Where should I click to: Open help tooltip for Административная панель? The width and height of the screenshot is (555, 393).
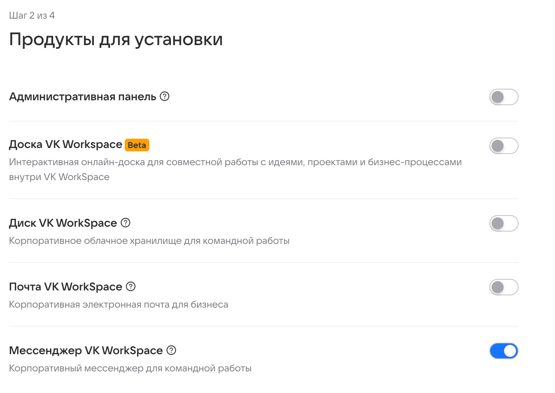[x=165, y=97]
